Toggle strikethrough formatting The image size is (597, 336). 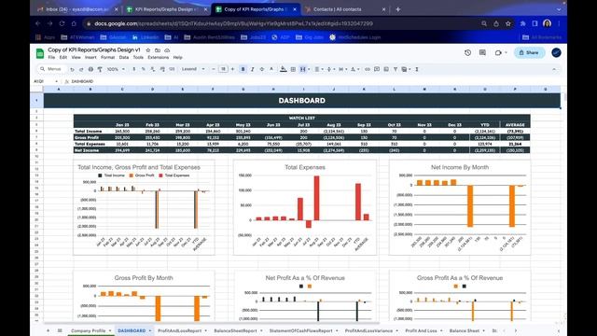click(x=262, y=69)
